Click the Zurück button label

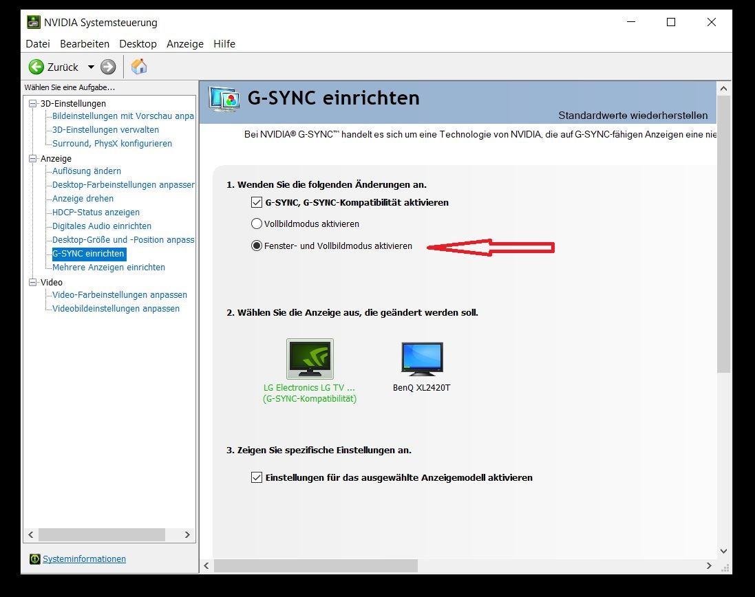[x=63, y=67]
